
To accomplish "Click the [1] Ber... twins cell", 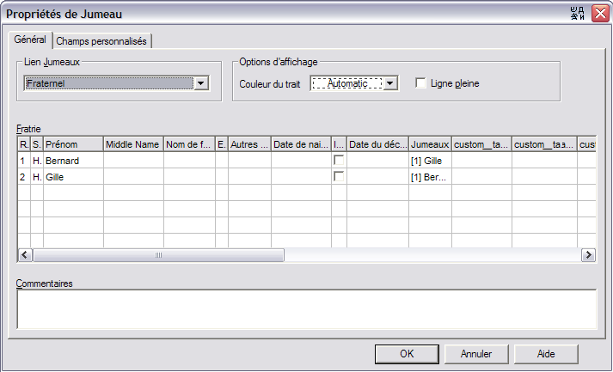I will click(430, 177).
